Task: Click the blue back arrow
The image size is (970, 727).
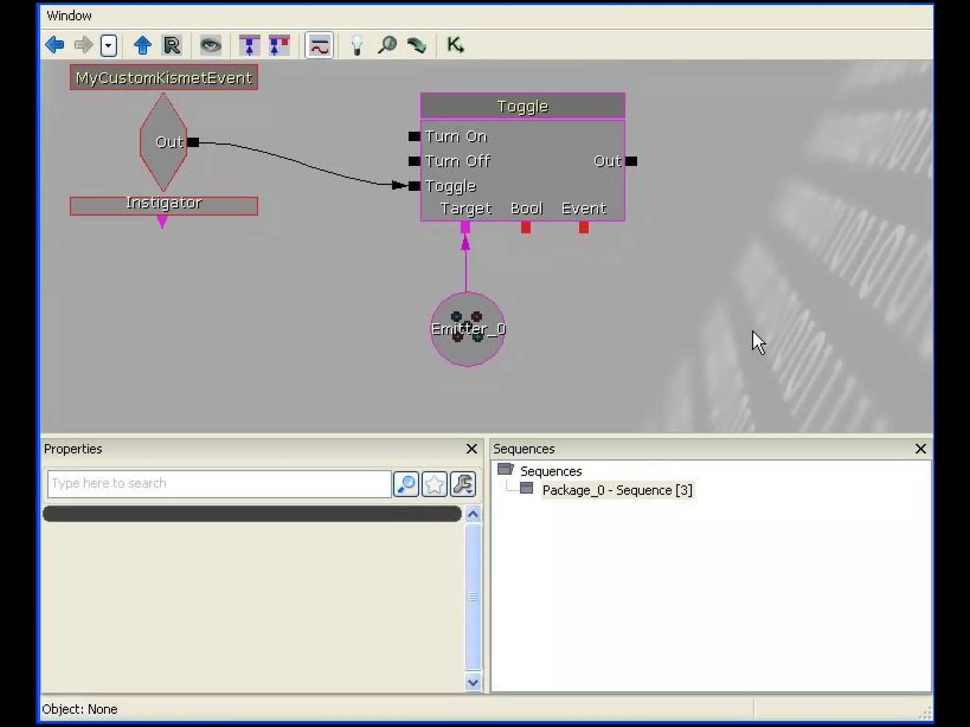Action: point(55,45)
